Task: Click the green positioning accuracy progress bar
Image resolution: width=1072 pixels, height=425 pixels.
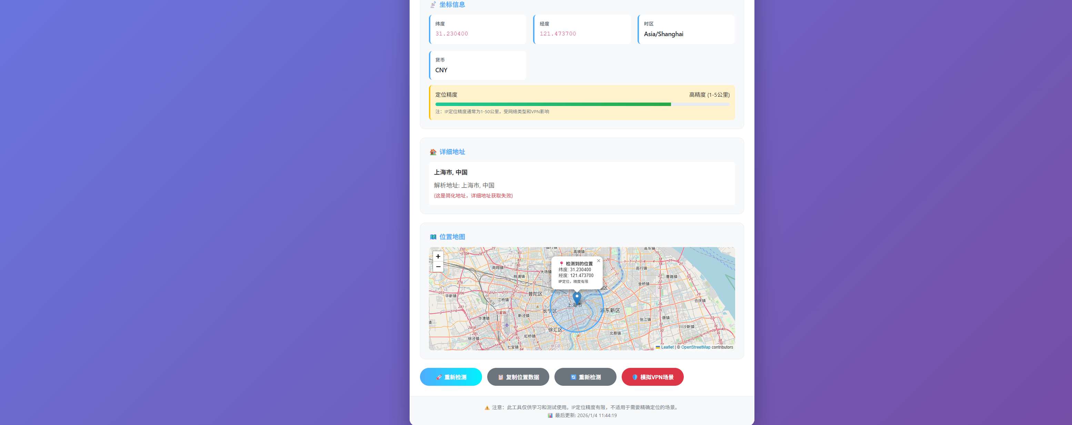Action: (553, 104)
